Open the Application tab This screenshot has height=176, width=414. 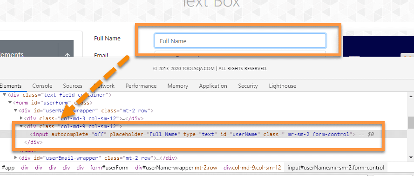click(x=213, y=86)
